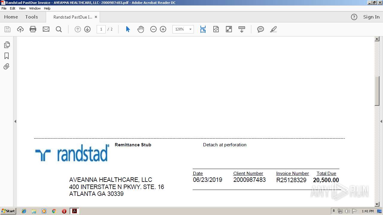Switch to full screen read mode
The width and height of the screenshot is (383, 215).
pos(229,29)
